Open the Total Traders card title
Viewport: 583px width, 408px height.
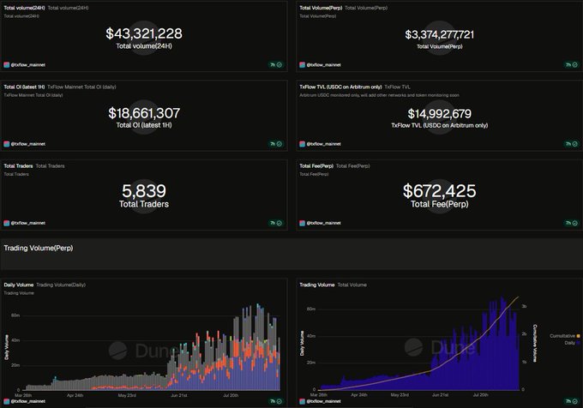click(18, 166)
